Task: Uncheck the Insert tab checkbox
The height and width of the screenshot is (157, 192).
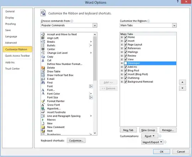Action: (x=126, y=41)
